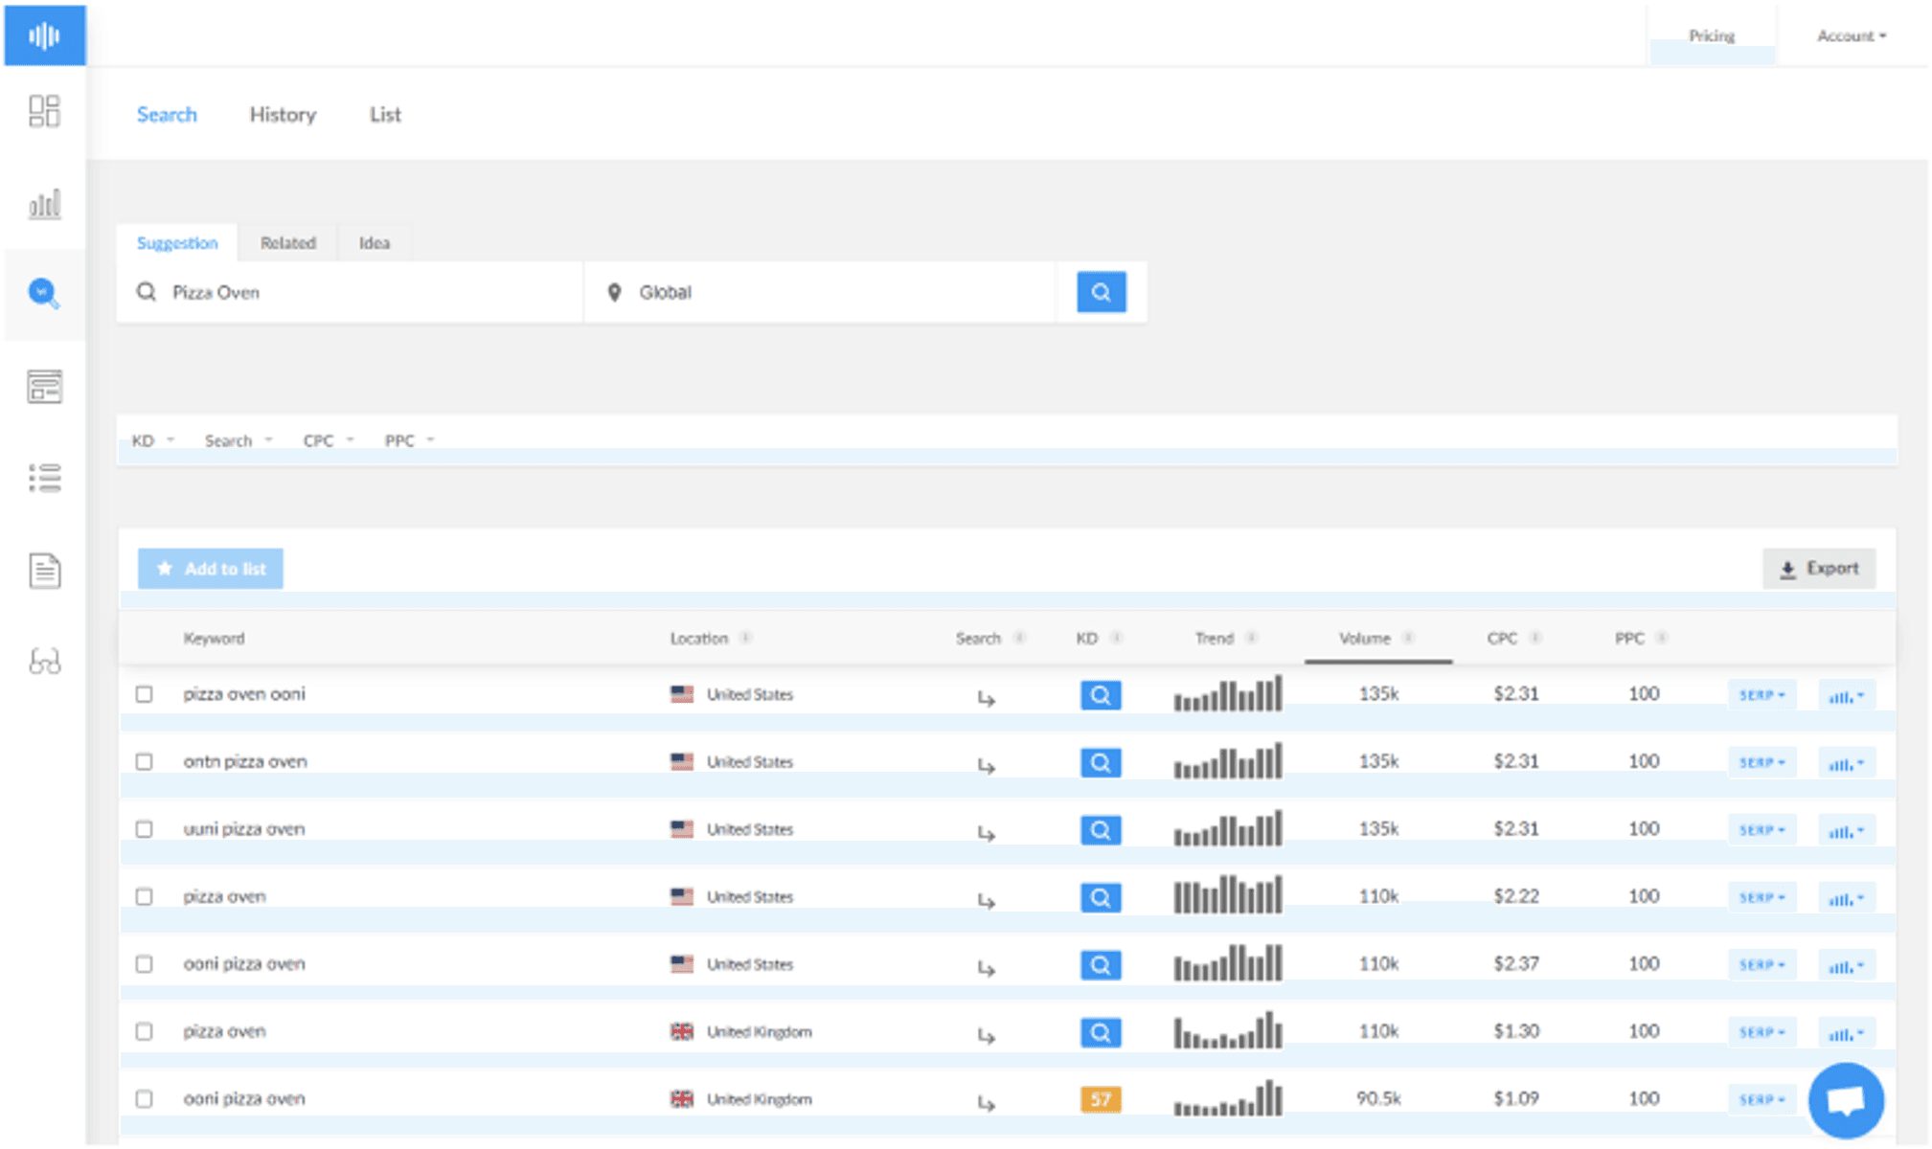
Task: Open the dashboard grid icon in sidebar
Action: [44, 111]
